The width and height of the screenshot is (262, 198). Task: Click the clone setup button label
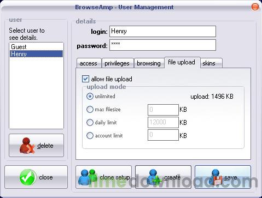pos(115,177)
